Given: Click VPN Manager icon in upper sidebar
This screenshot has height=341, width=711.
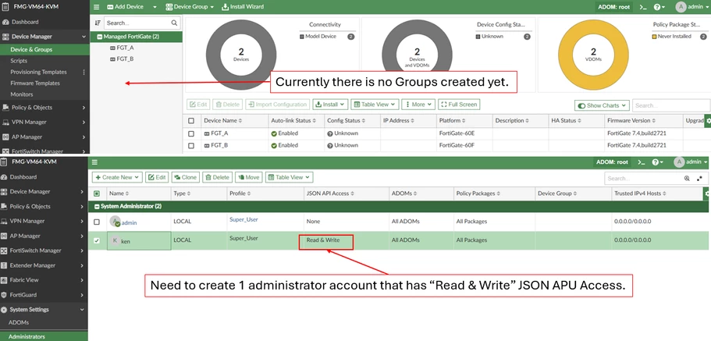Looking at the screenshot, I should 5,122.
